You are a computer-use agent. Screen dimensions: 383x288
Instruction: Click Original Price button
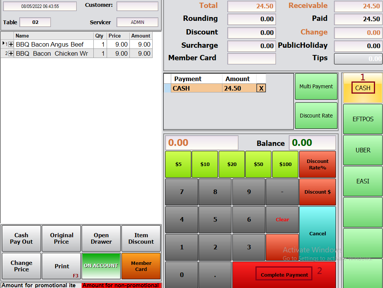pos(61,238)
